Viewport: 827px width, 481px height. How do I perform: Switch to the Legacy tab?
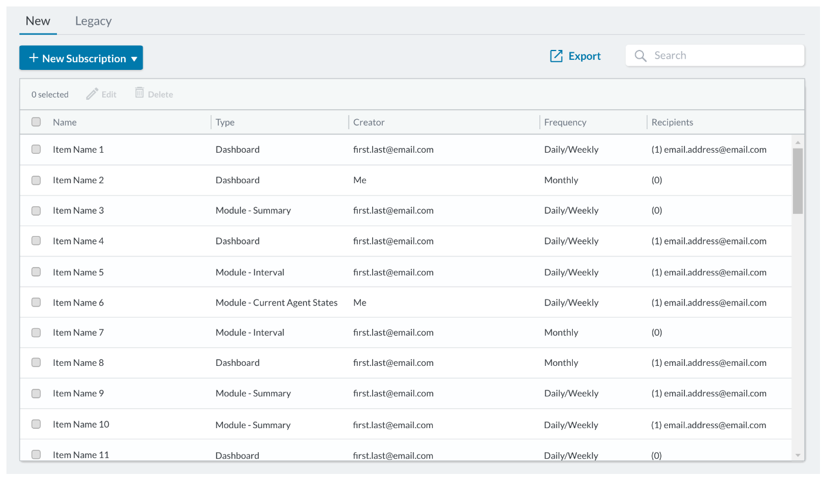[x=93, y=21]
